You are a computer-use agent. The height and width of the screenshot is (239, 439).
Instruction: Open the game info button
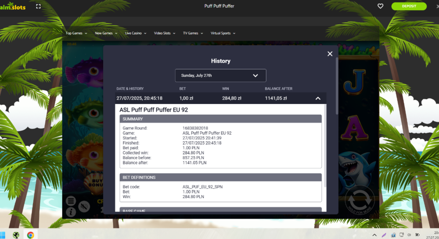[71, 212]
